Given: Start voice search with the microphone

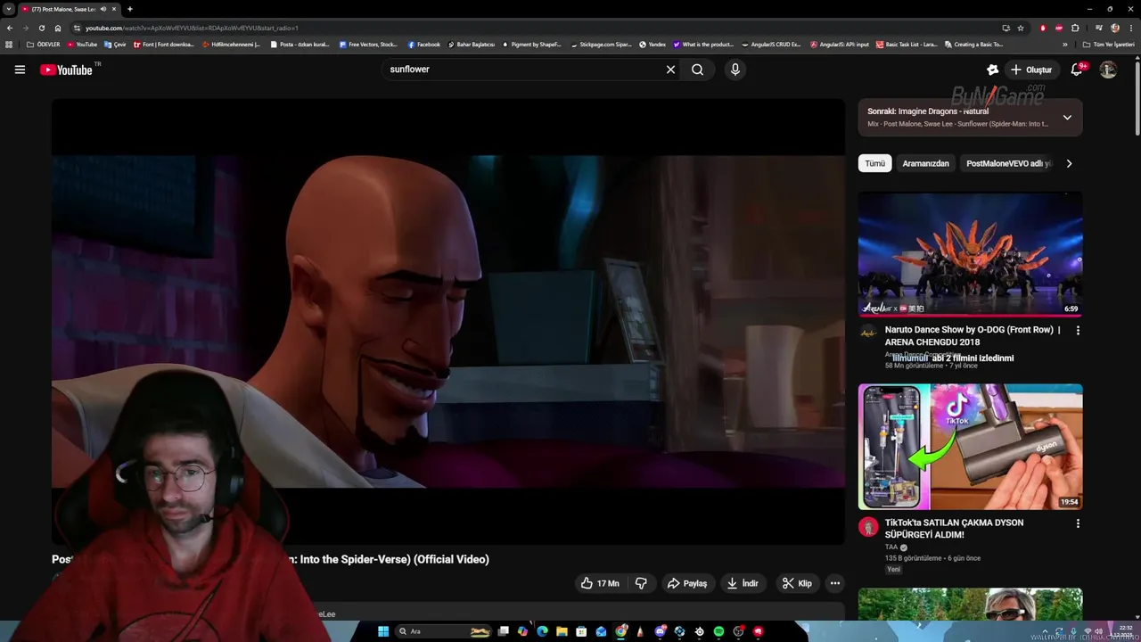Looking at the screenshot, I should click(x=735, y=70).
